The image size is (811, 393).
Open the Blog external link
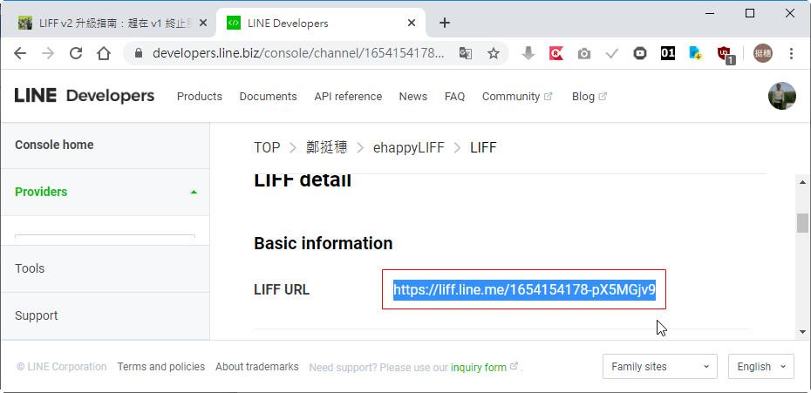coord(590,96)
